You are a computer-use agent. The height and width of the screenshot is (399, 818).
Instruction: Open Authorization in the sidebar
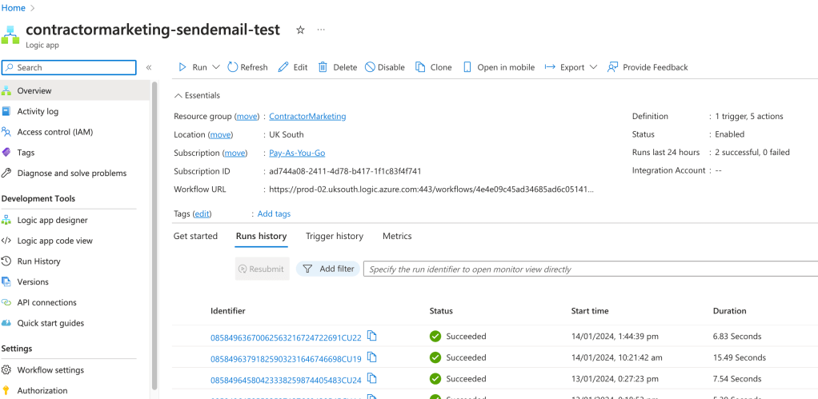(75, 391)
